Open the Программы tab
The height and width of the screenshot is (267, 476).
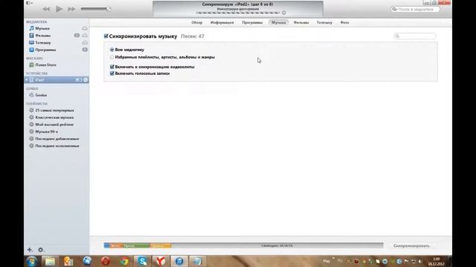click(x=252, y=22)
